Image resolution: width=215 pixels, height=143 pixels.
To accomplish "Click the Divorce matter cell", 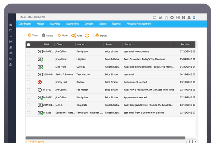I will click(x=80, y=82).
